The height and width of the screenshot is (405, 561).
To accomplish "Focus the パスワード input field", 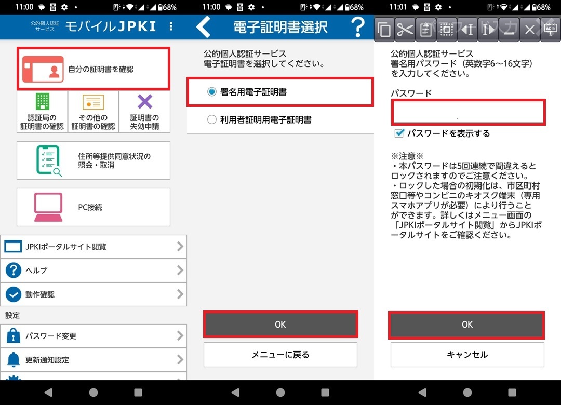I will pos(468,112).
